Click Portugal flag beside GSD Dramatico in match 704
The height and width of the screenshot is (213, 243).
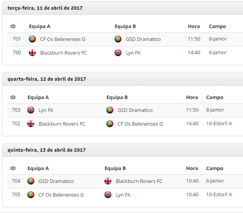31,181
